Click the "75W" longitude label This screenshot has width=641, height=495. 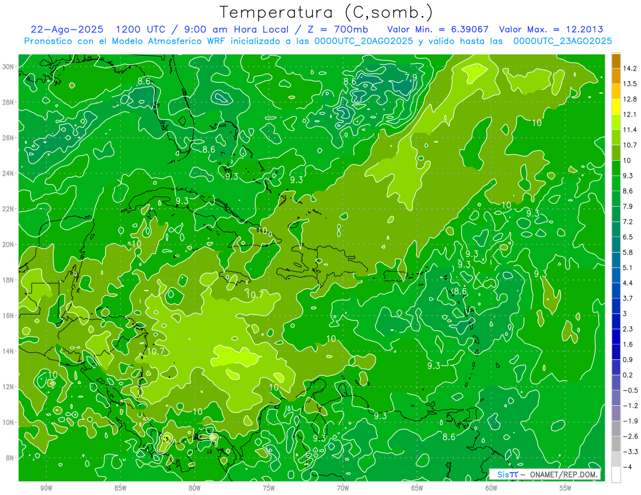(x=269, y=488)
